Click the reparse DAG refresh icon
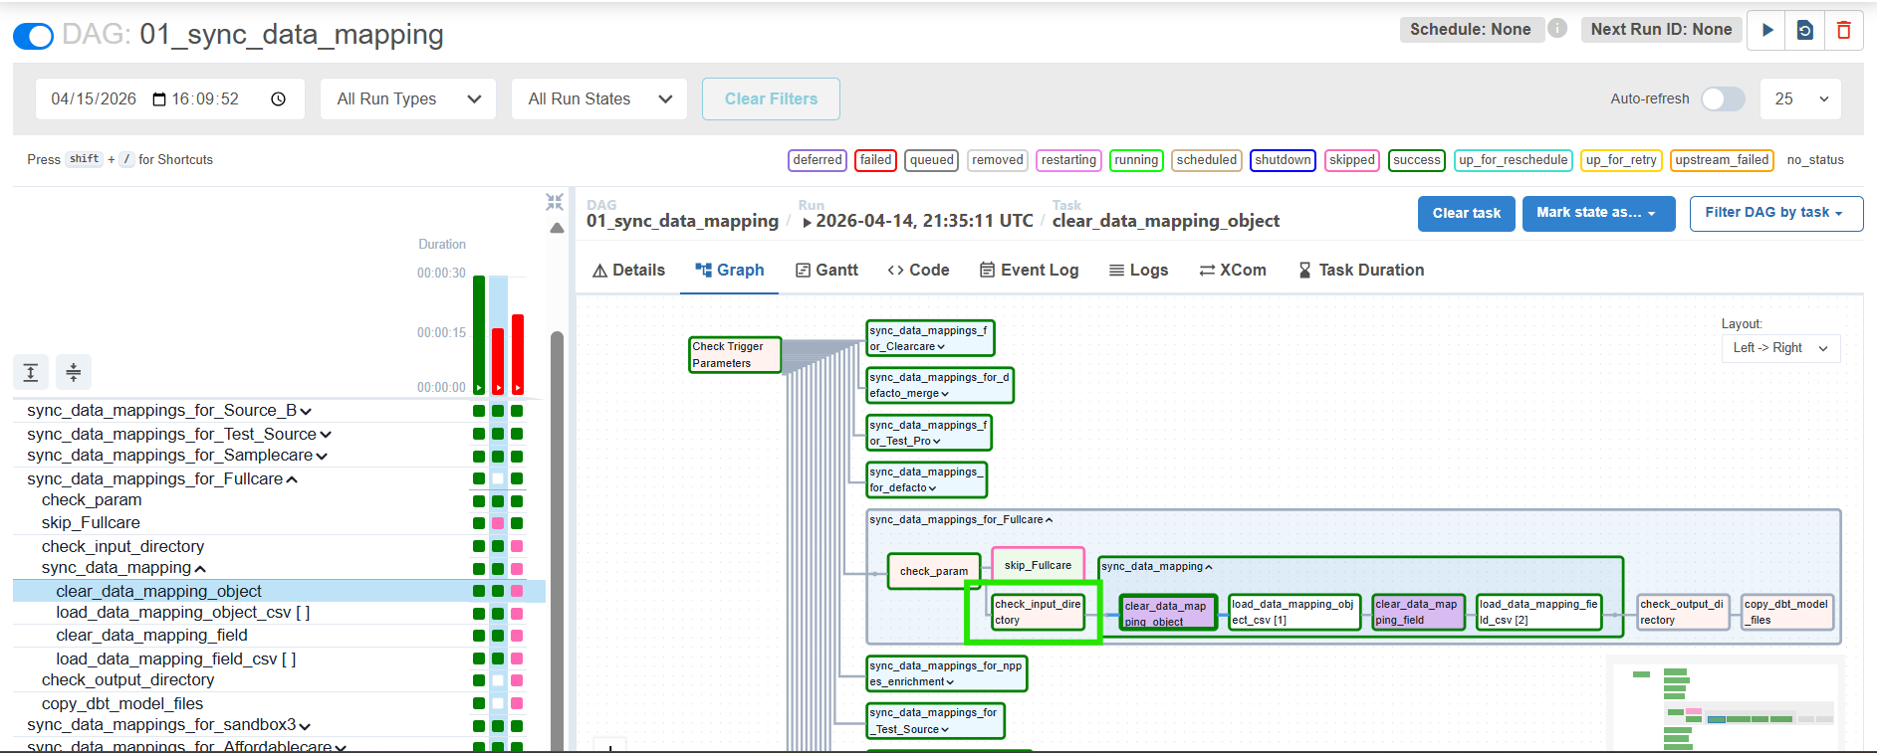 [1804, 30]
